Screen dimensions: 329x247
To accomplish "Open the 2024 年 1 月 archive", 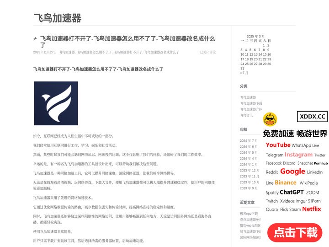I will tap(249, 165).
